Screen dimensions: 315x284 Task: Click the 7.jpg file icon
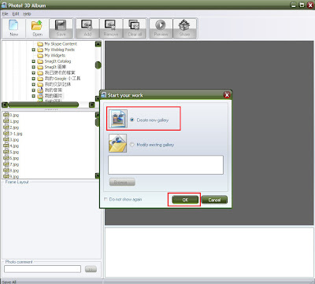pos(6,164)
